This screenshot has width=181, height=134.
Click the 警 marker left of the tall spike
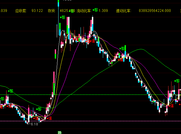pyautogui.click(x=63, y=18)
